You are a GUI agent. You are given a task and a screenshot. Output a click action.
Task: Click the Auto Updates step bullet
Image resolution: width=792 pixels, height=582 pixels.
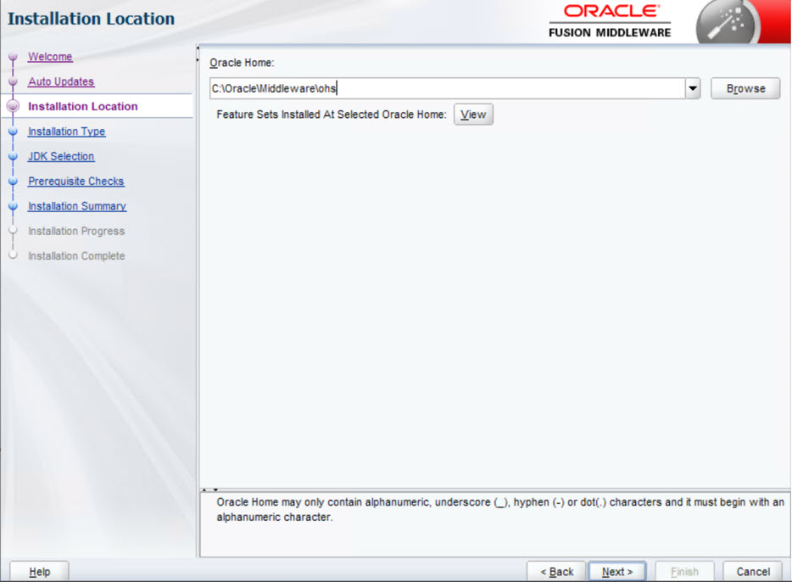[12, 81]
